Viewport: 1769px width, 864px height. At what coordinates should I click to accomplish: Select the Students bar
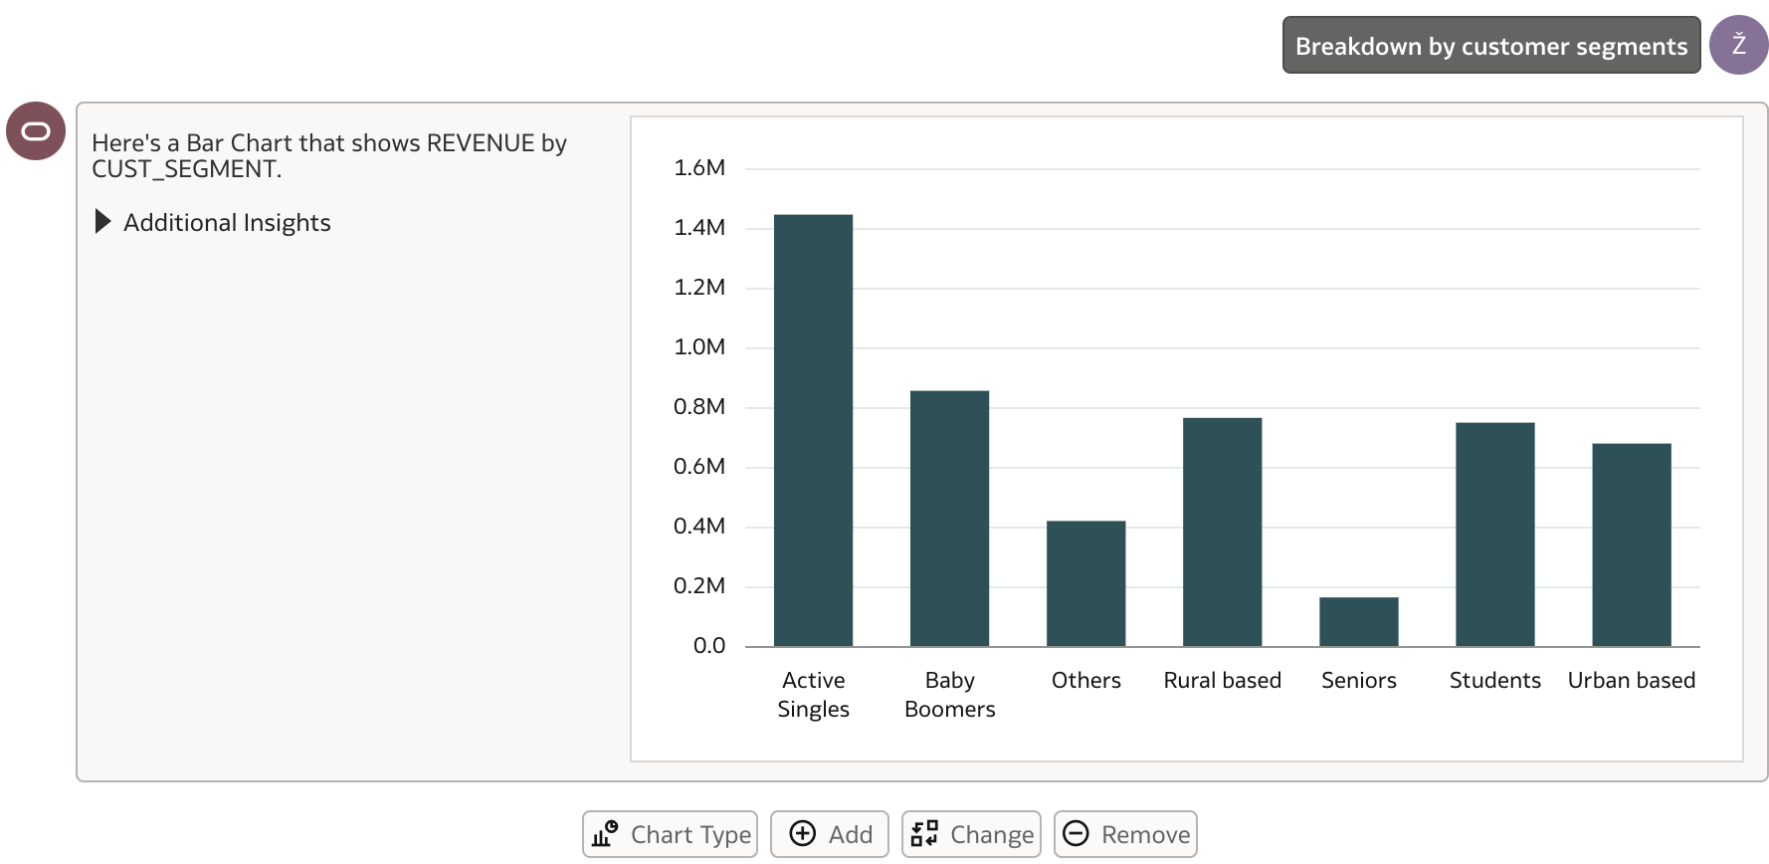pyautogui.click(x=1494, y=535)
